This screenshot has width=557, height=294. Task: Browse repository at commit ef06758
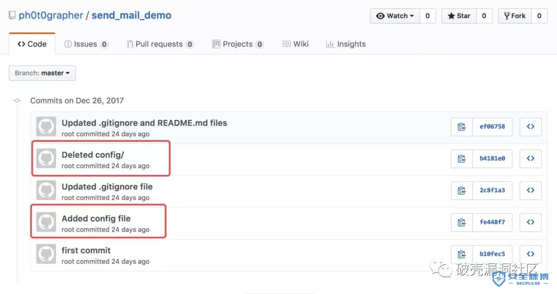[530, 127]
